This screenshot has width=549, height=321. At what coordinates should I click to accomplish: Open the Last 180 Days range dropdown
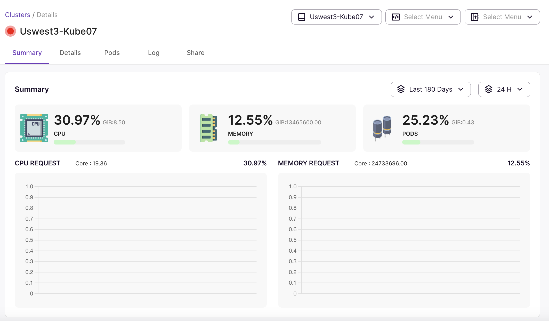click(431, 89)
